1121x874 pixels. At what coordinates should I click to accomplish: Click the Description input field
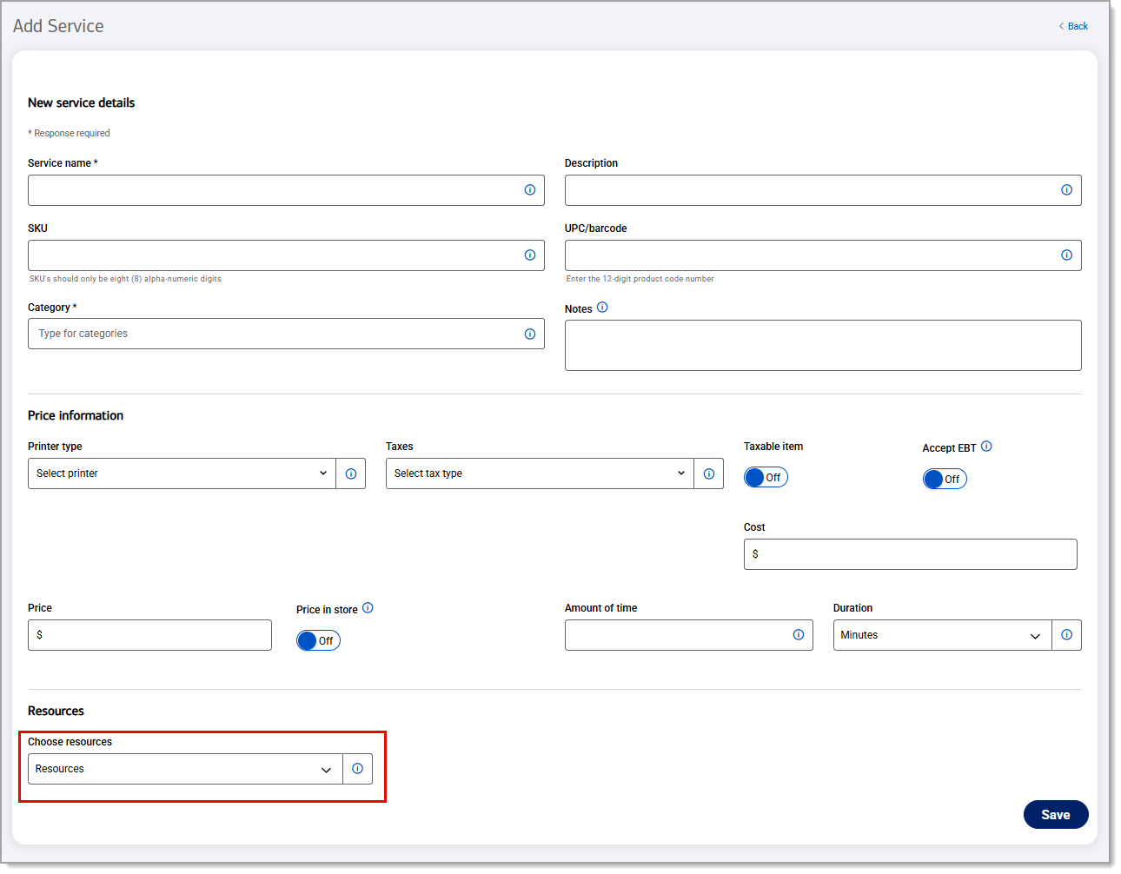coord(823,190)
